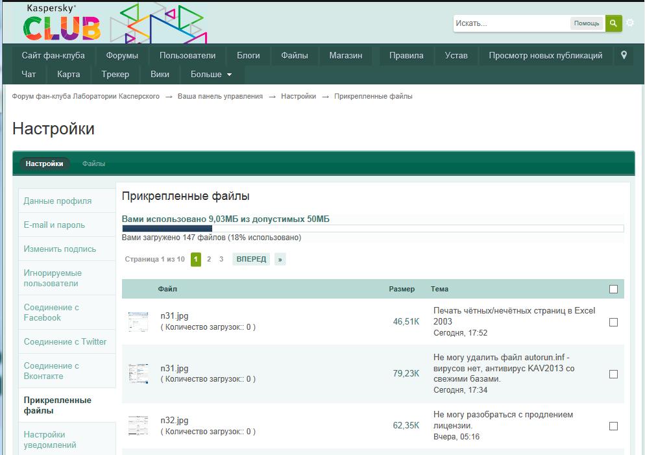Open the Форумы navigation item
This screenshot has width=645, height=455.
tap(122, 56)
